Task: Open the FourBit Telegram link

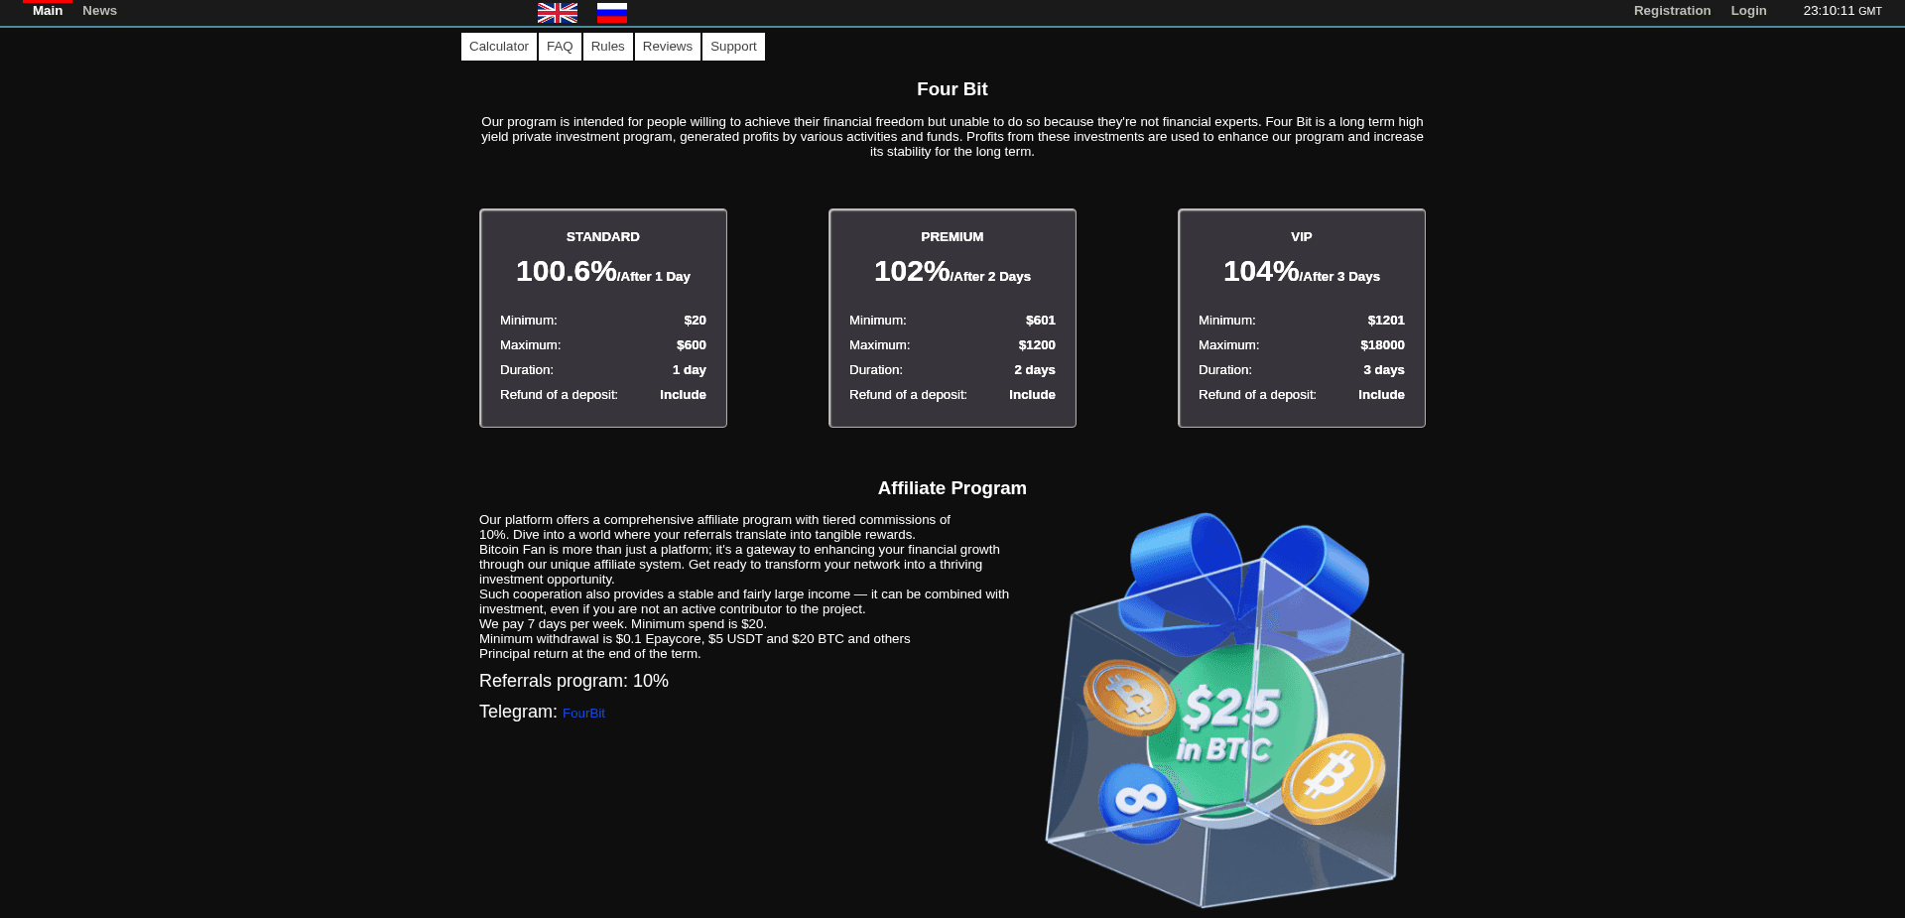Action: click(583, 714)
